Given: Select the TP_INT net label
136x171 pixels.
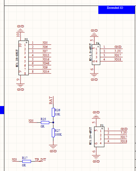Looking at the screenshot, I should [x=40, y=160].
